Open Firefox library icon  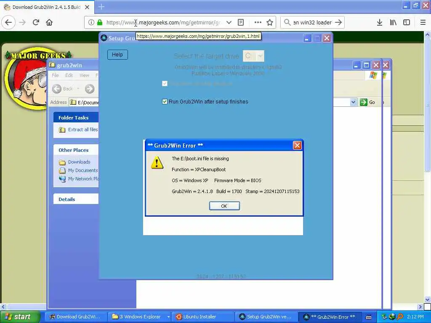point(393,23)
